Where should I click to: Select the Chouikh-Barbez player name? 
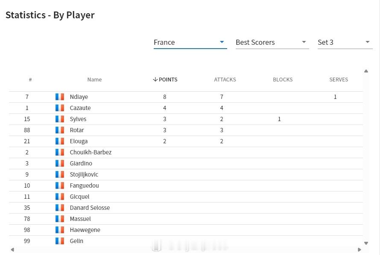tap(91, 152)
